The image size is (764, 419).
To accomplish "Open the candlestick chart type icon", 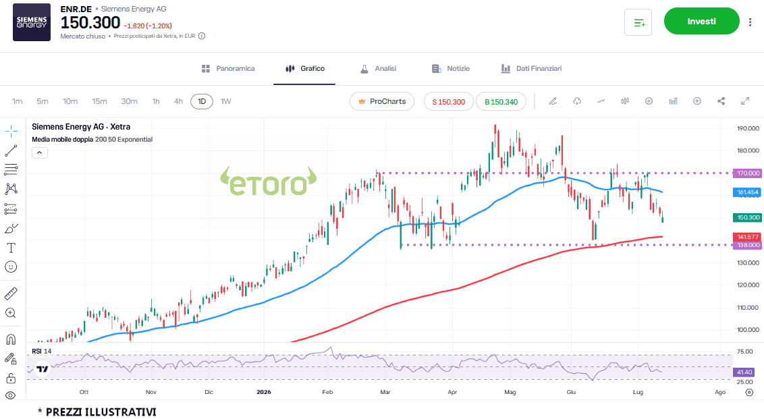I will [625, 101].
